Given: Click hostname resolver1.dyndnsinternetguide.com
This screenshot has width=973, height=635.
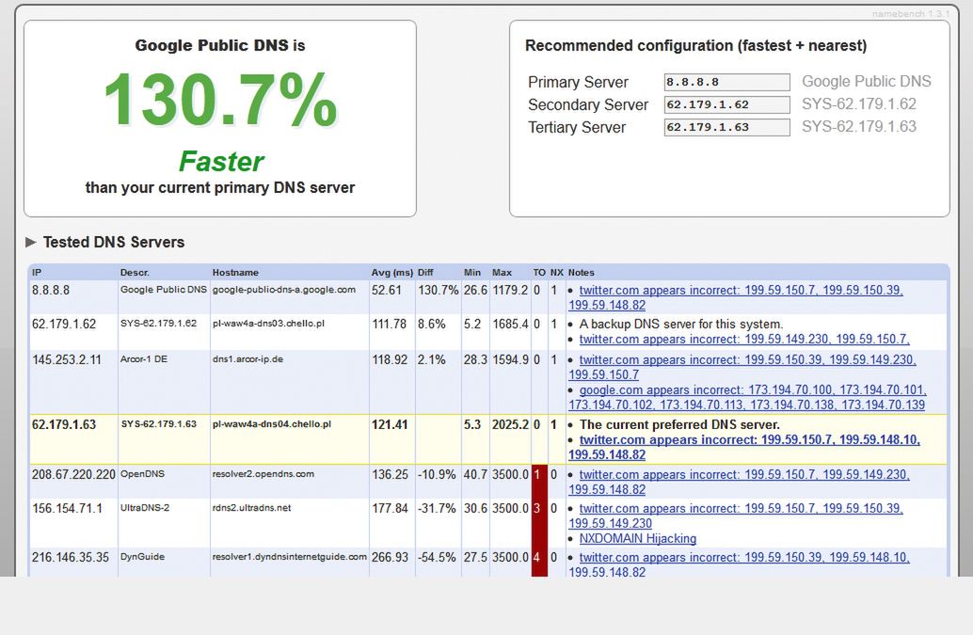Looking at the screenshot, I should [289, 556].
